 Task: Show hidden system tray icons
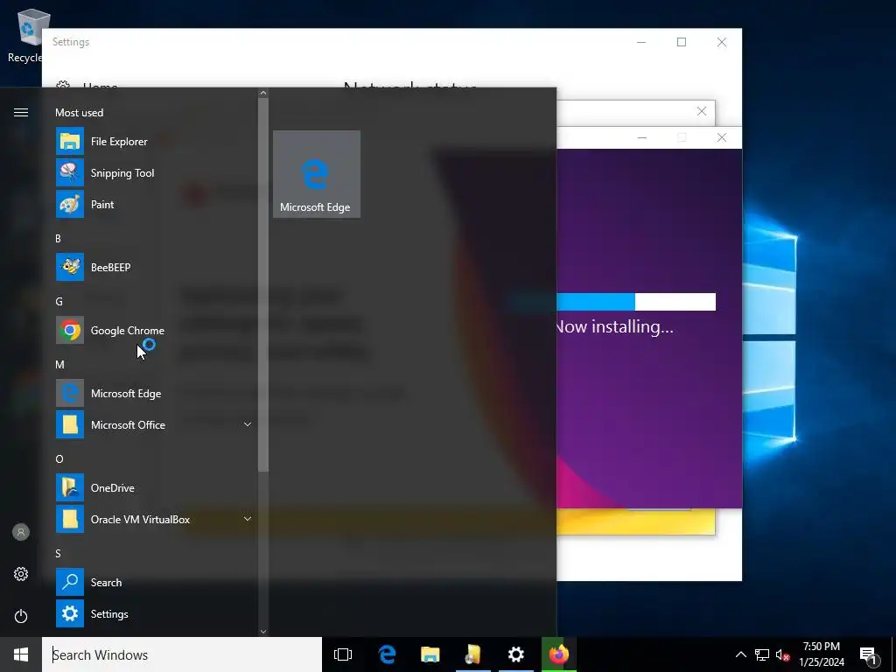[x=740, y=654]
